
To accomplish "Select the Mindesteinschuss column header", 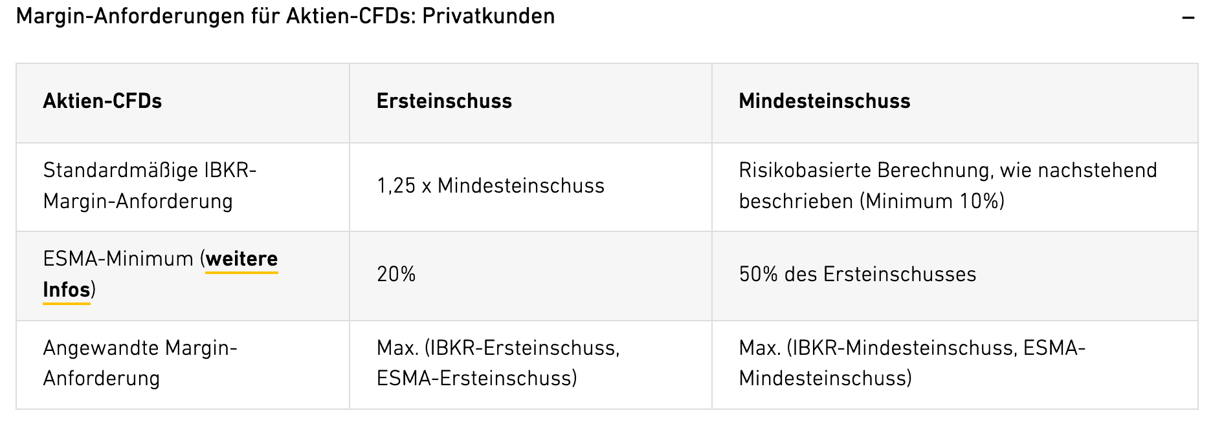I will pos(824,101).
